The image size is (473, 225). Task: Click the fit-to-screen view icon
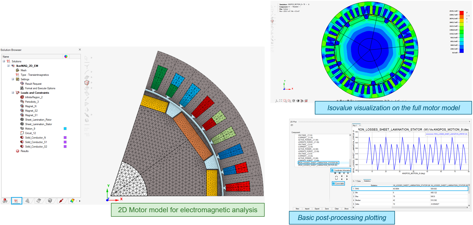click(281, 101)
